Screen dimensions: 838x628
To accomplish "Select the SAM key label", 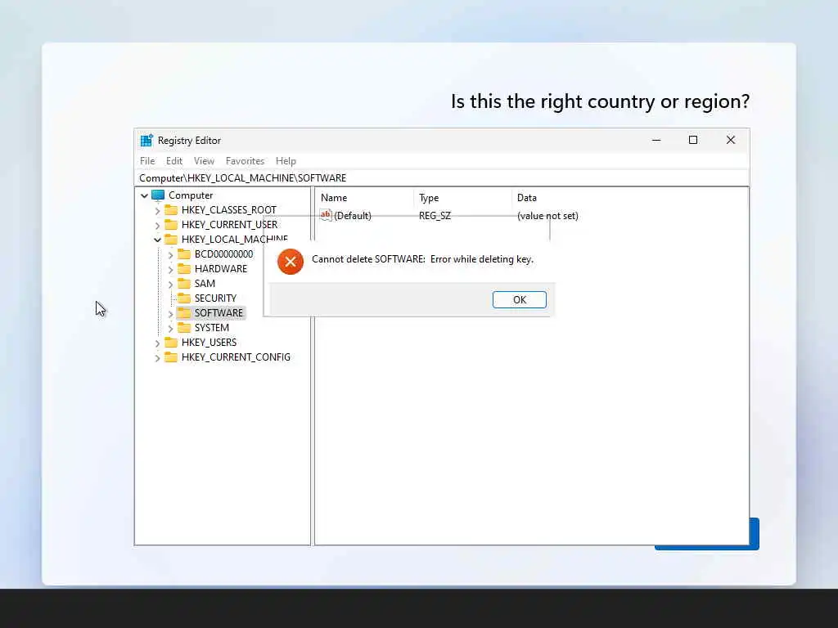I will point(205,283).
